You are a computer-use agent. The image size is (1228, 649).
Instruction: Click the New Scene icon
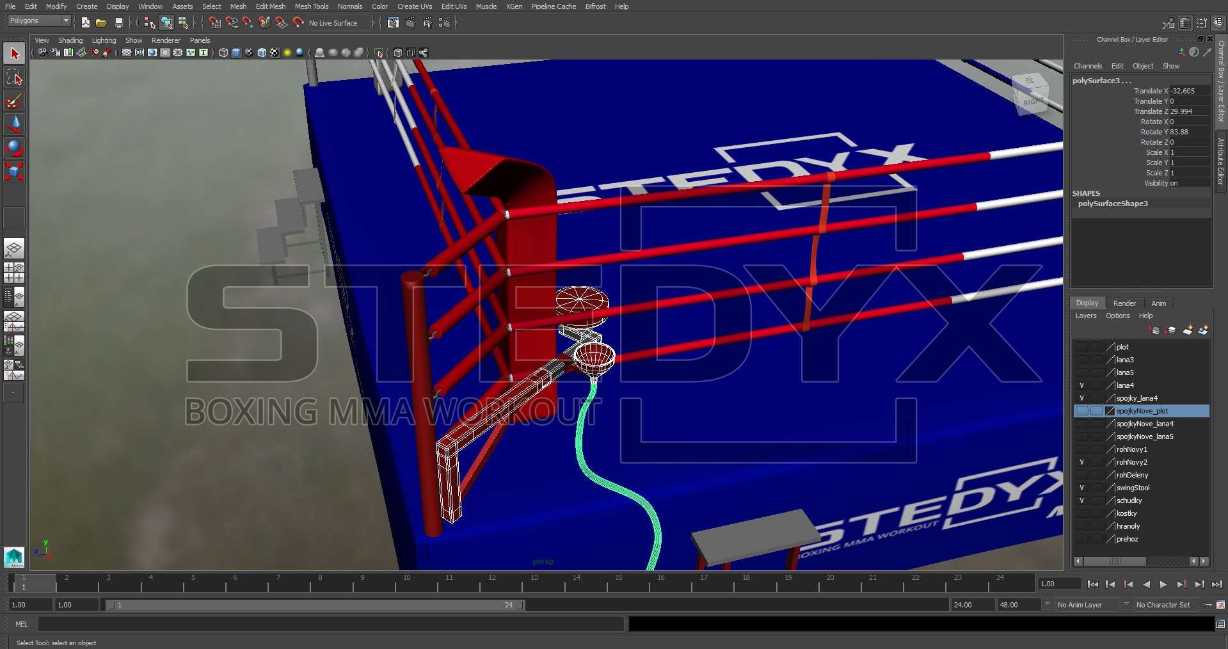click(86, 22)
